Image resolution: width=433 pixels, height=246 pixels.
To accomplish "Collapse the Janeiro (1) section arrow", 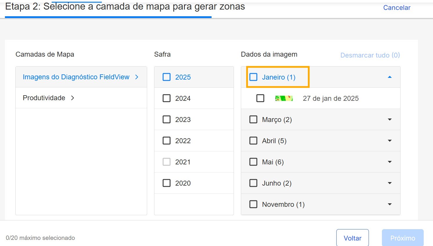I will point(389,77).
